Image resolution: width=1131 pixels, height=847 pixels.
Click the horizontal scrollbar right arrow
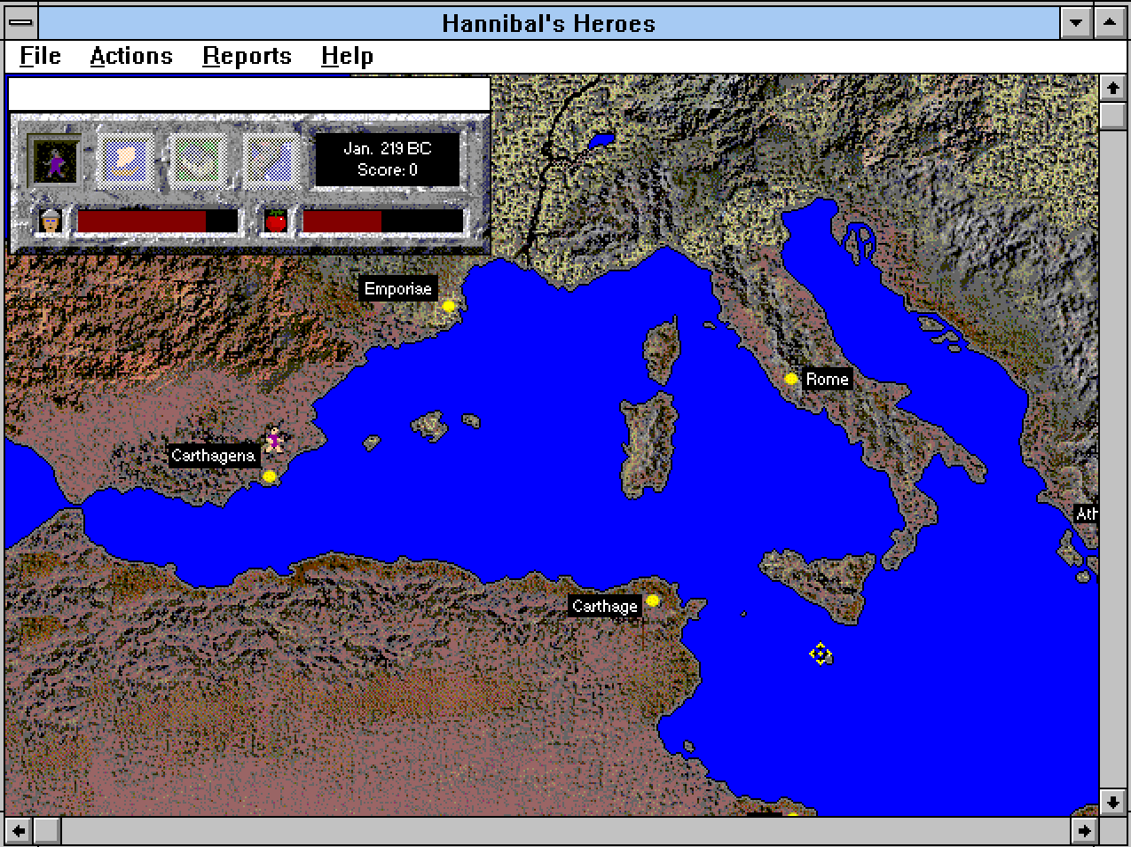coord(1084,831)
